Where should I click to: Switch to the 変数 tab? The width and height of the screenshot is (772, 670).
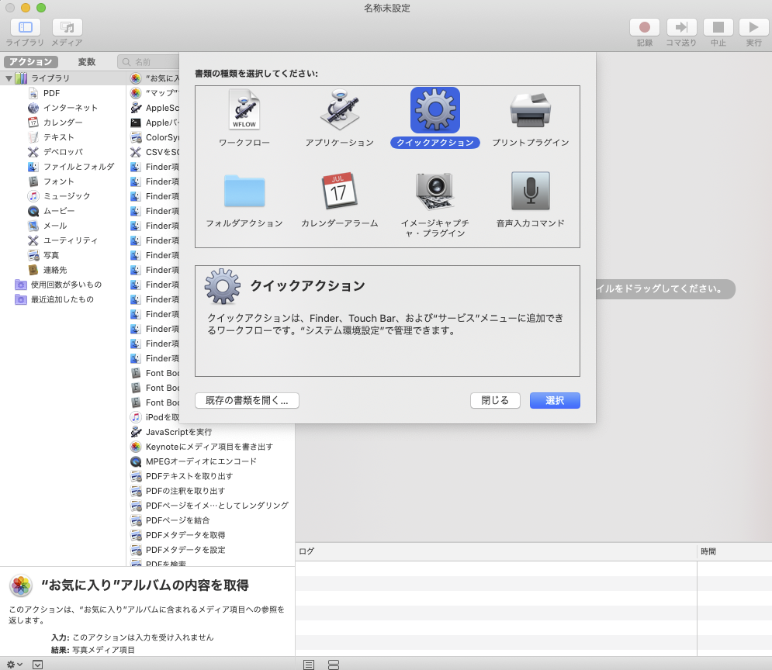pos(87,61)
